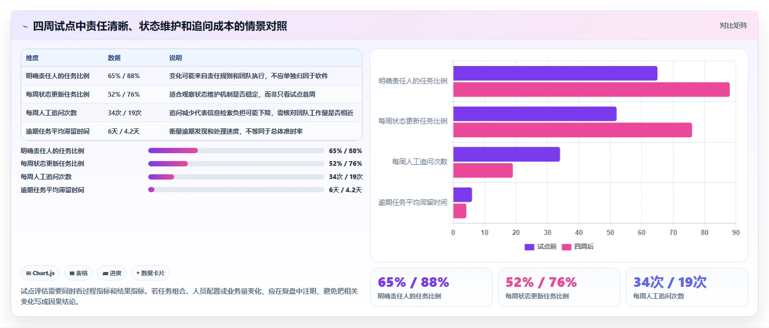Select table cell 明确责任人的任务比例

58,76
